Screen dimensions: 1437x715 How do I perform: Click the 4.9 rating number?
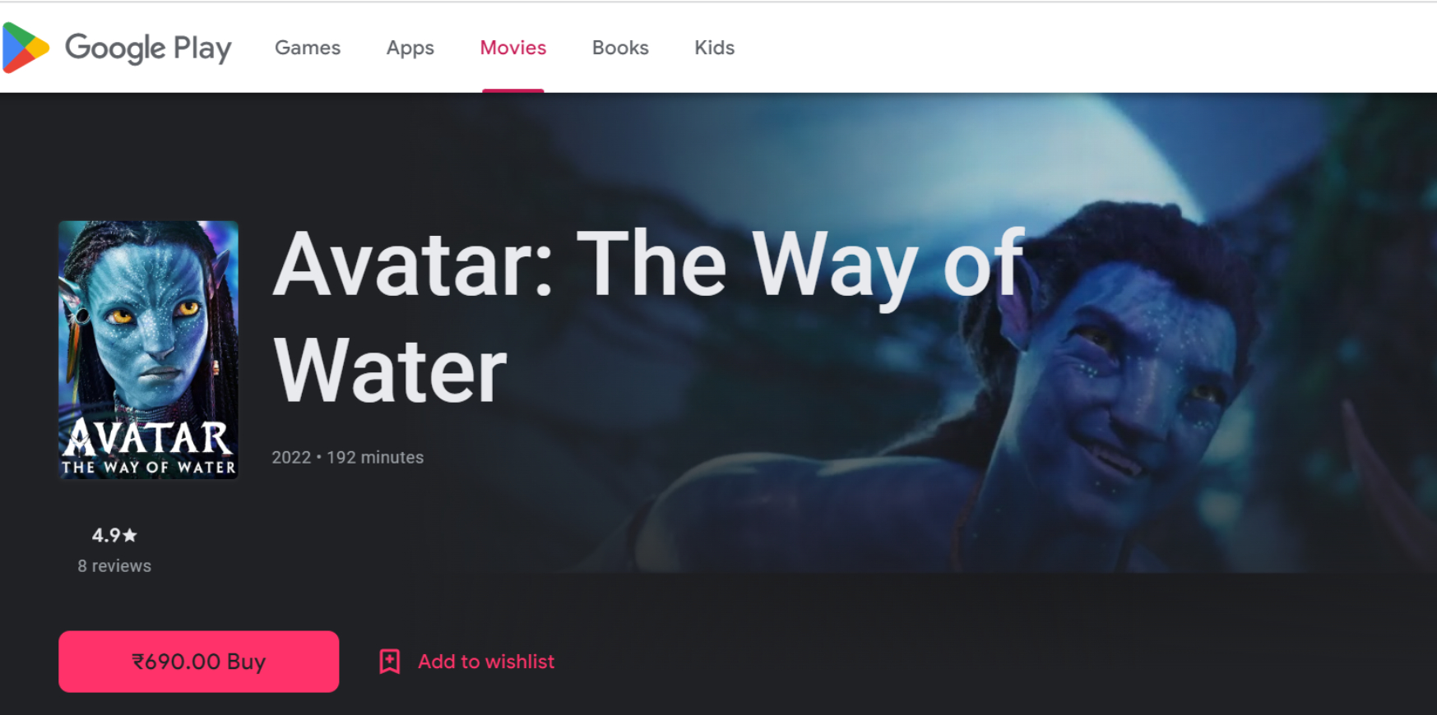106,535
